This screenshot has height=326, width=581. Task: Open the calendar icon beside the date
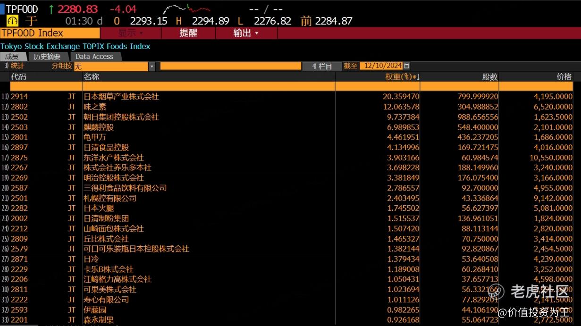click(407, 66)
